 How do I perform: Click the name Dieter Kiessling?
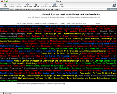(29, 41)
